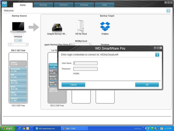
Task: Select the Seagate Backup+ drive icon
Action: coord(57,27)
